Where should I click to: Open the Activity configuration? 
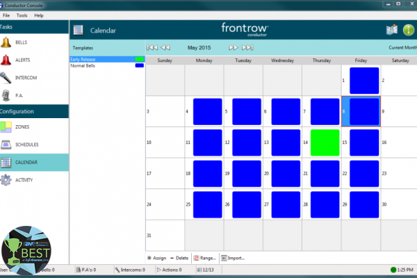coord(34,180)
